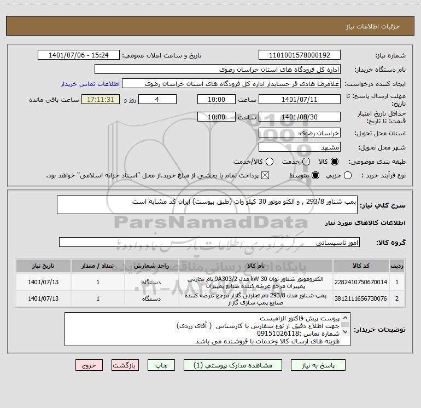421x408 pixels.
Task: Click the general description field پمپ شناور 293/8
Action: (x=207, y=205)
